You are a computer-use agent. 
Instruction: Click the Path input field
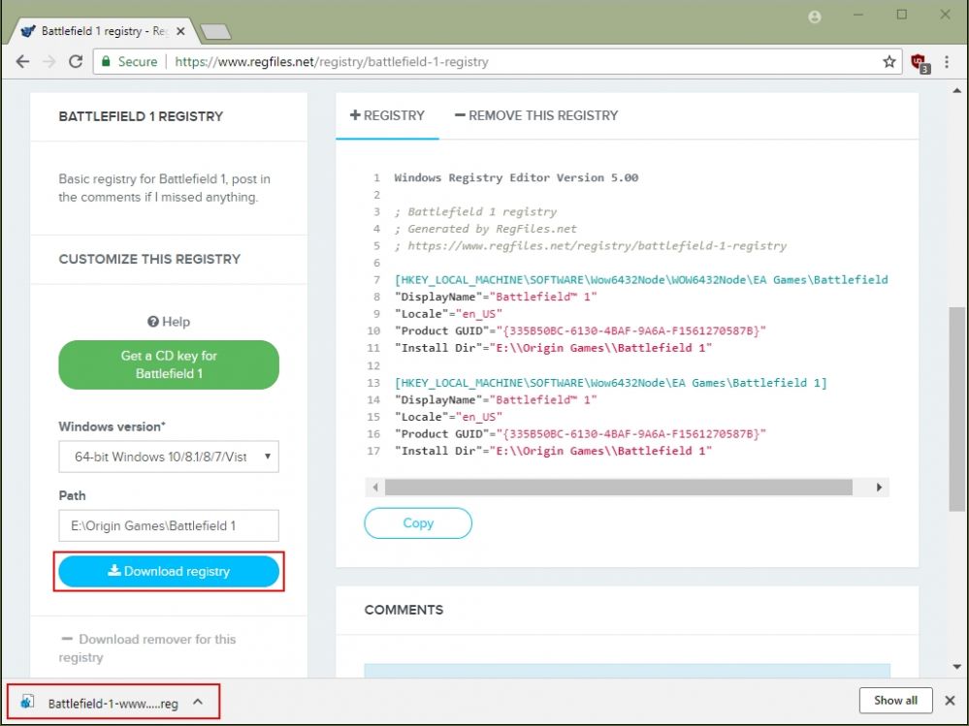tap(169, 525)
